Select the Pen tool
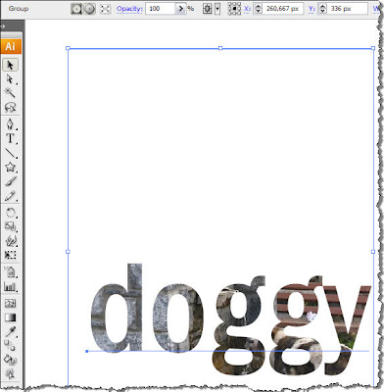Viewport: 384px width, 392px height. 10,124
